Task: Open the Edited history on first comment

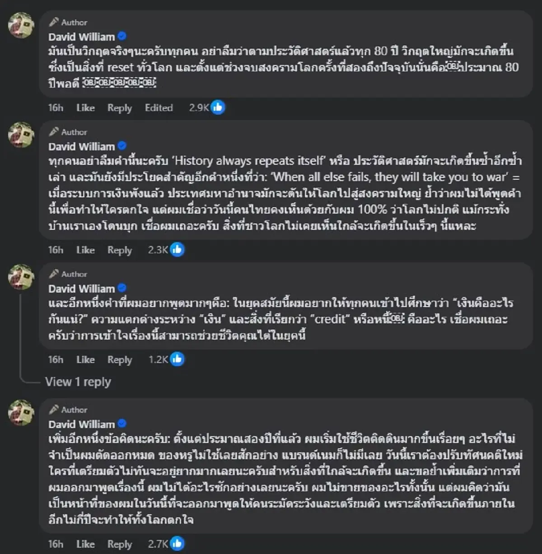Action: click(x=159, y=108)
